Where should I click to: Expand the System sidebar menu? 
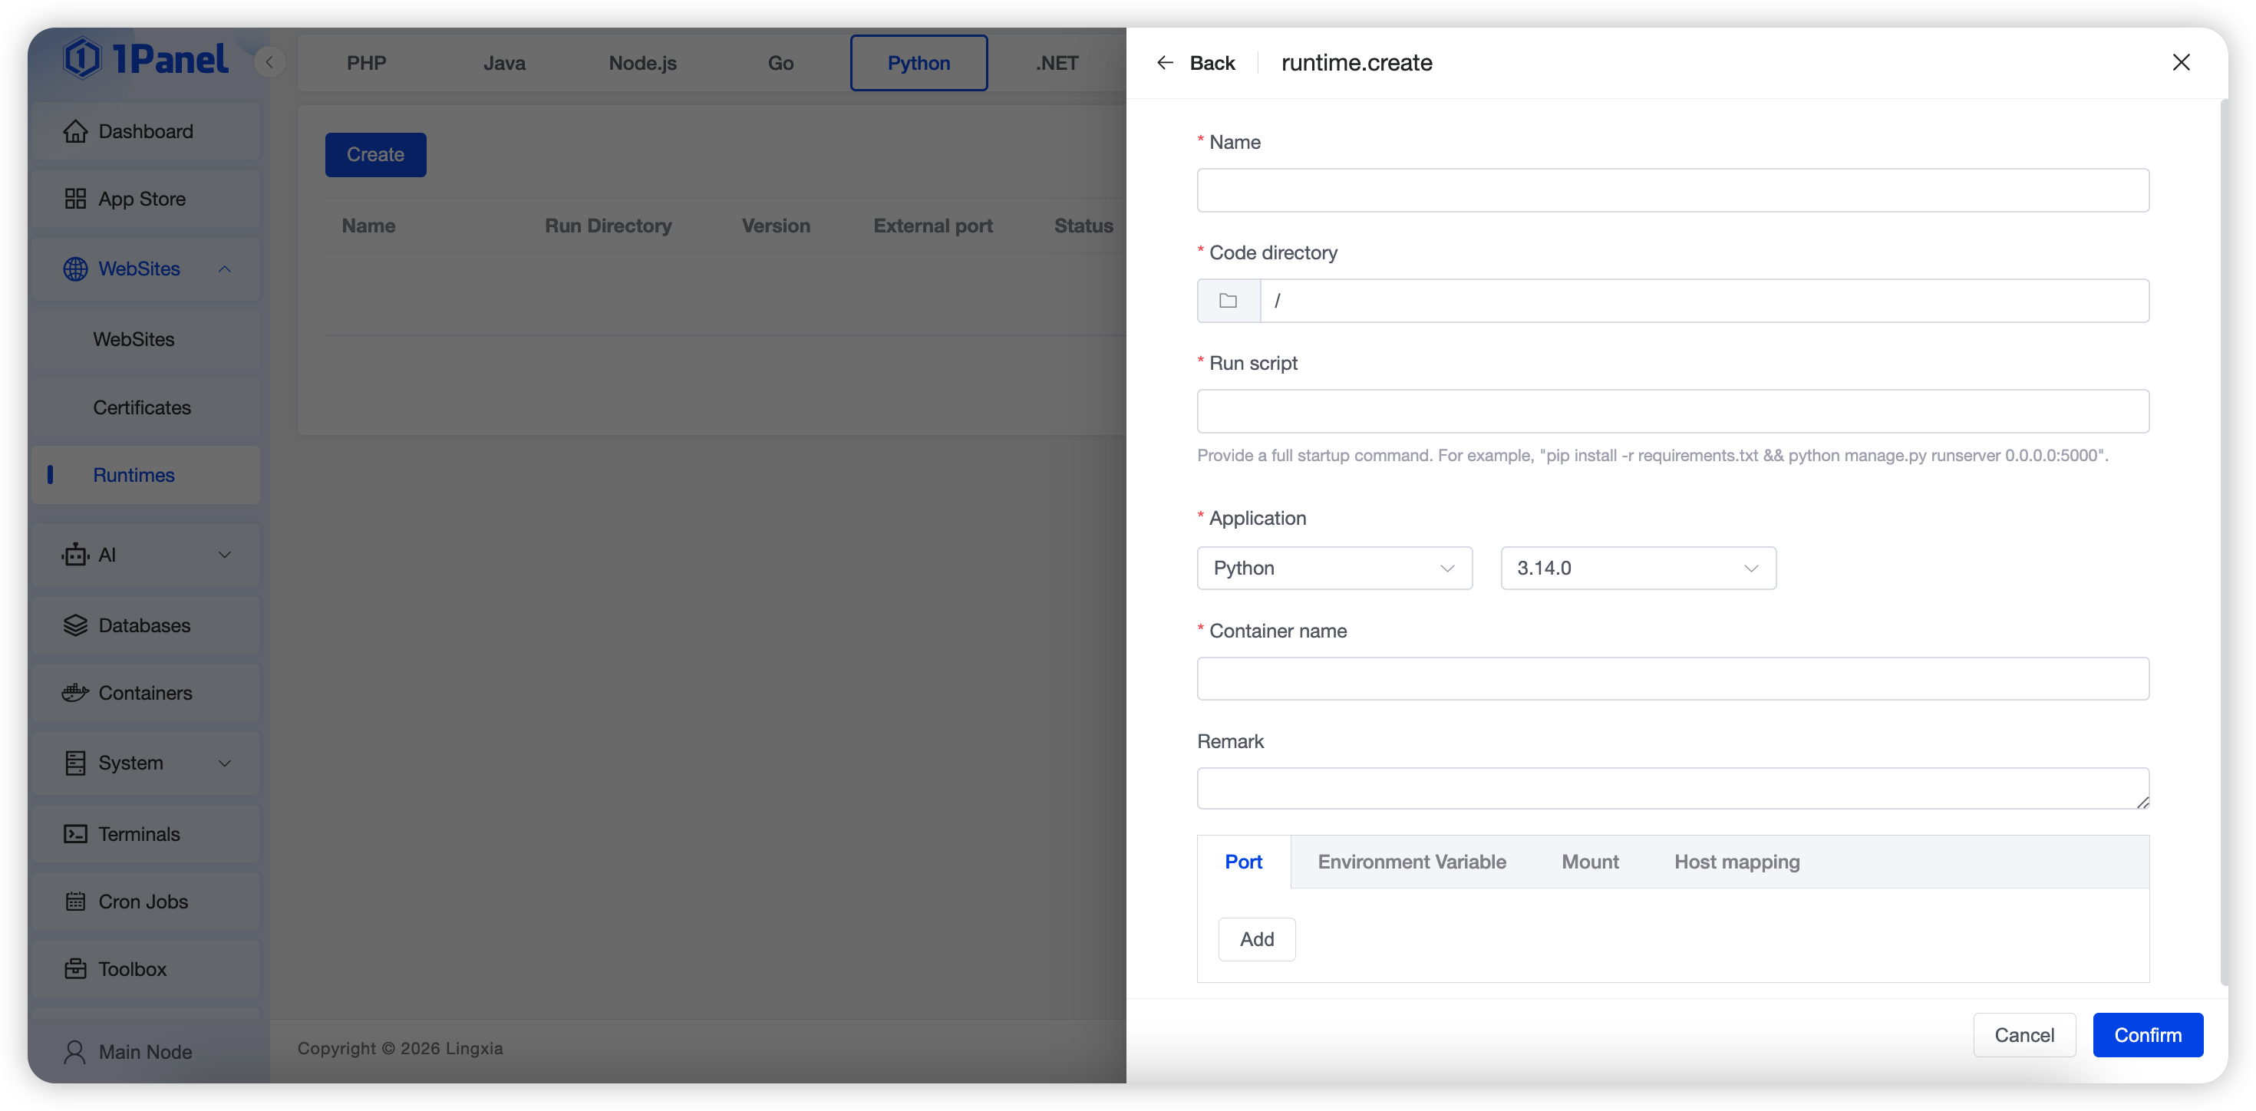(224, 763)
